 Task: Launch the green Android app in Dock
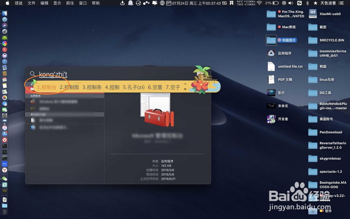tap(5, 37)
